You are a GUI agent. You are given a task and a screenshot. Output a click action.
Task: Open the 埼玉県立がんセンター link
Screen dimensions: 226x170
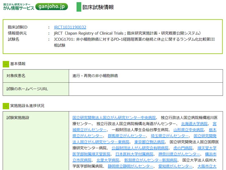click(169, 136)
